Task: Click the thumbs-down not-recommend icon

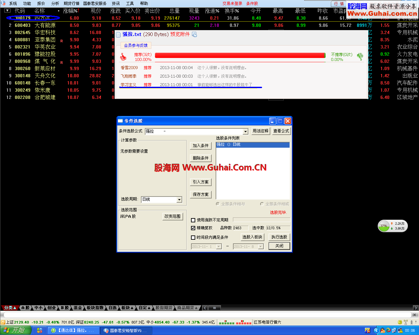Action: pyautogui.click(x=360, y=56)
